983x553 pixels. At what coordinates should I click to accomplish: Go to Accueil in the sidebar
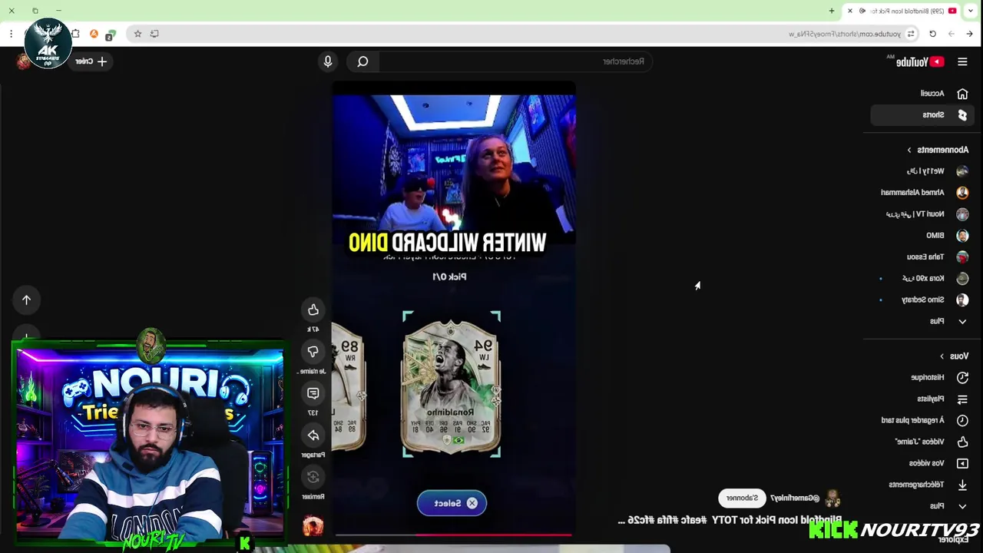[x=922, y=93]
